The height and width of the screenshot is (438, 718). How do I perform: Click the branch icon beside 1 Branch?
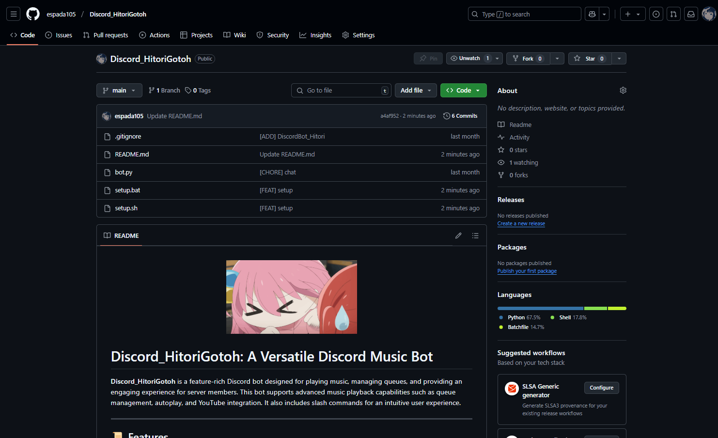pos(152,90)
